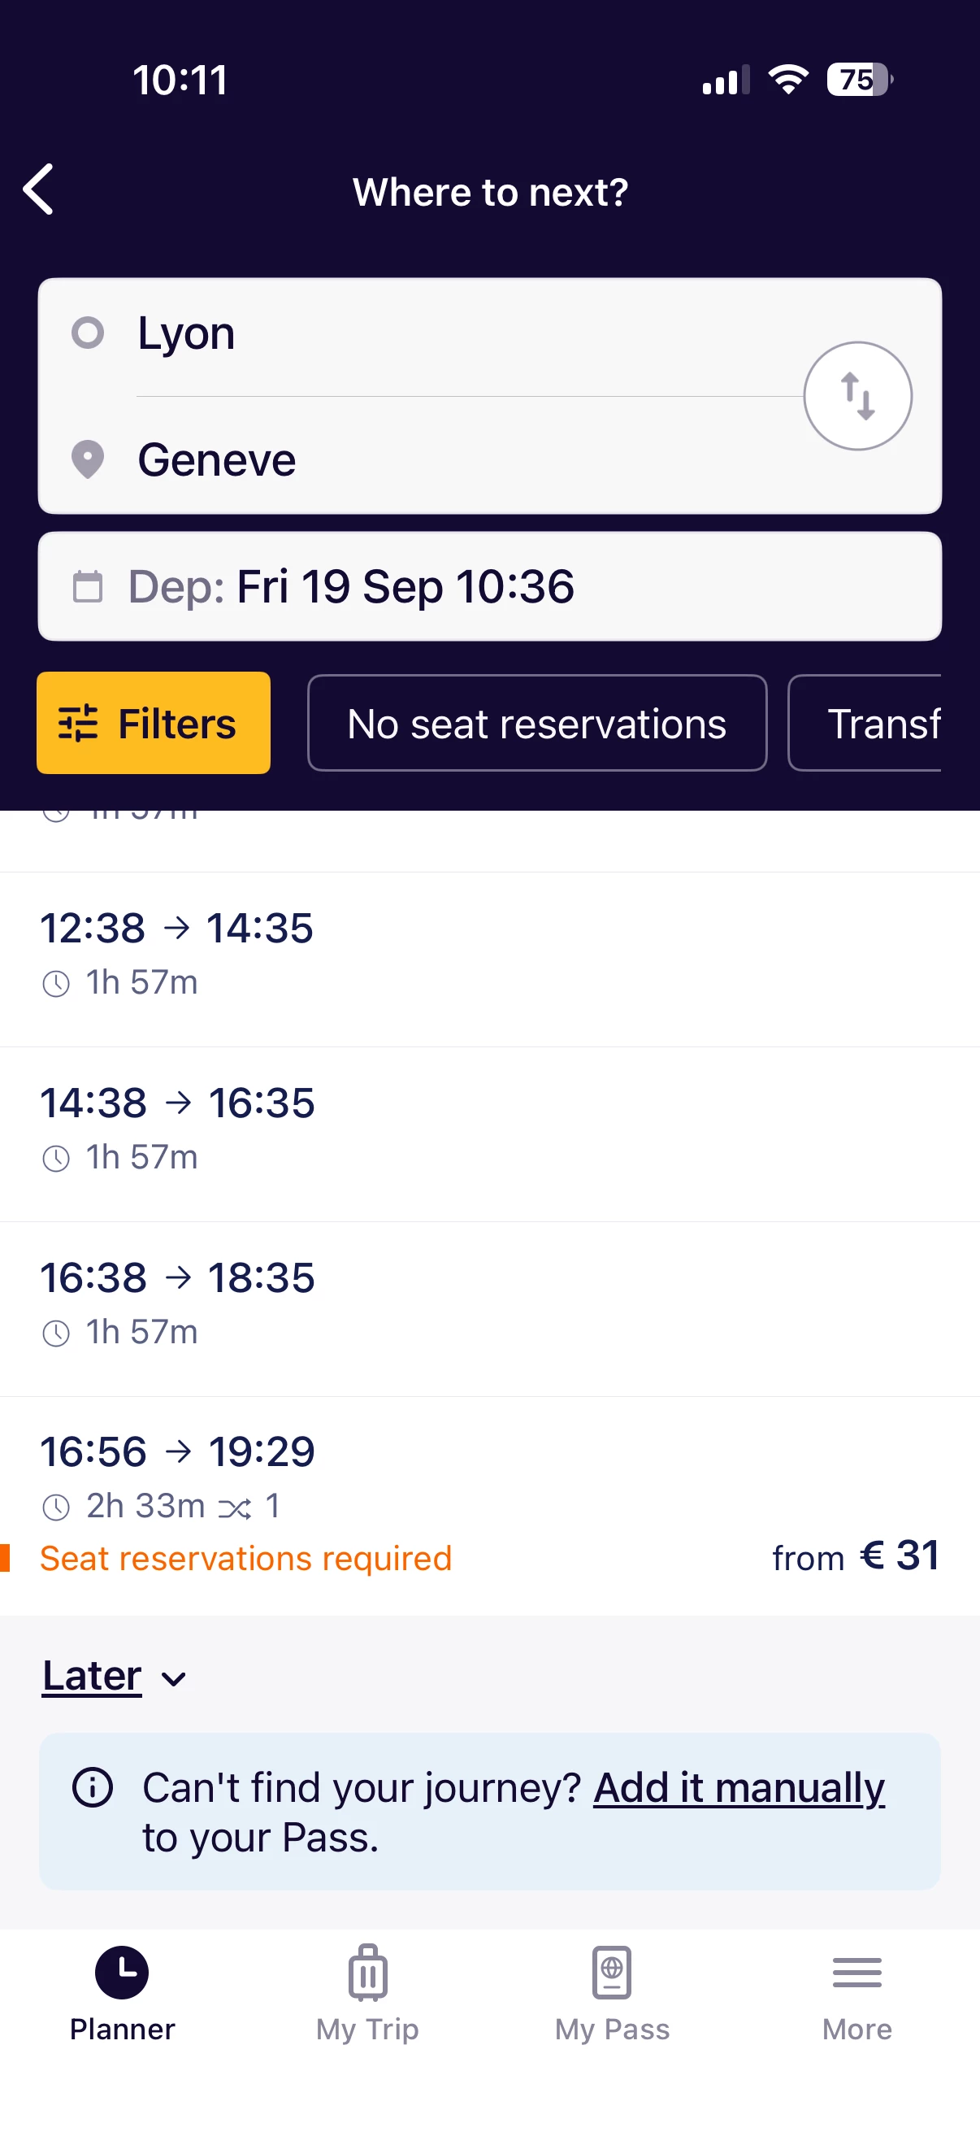
Task: Toggle the No seat reservations filter
Action: tap(537, 724)
